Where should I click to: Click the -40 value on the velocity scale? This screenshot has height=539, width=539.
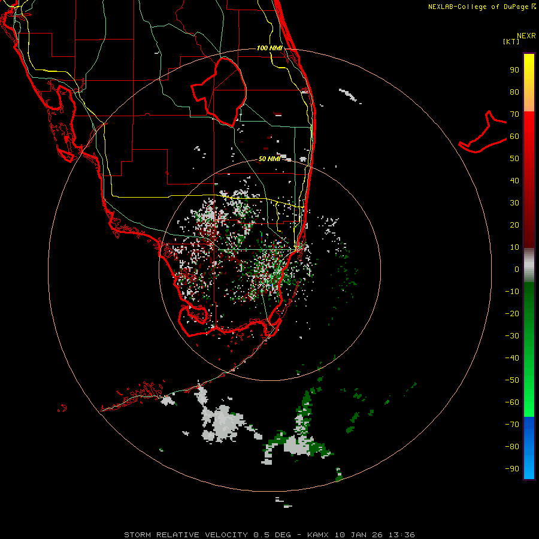click(512, 358)
